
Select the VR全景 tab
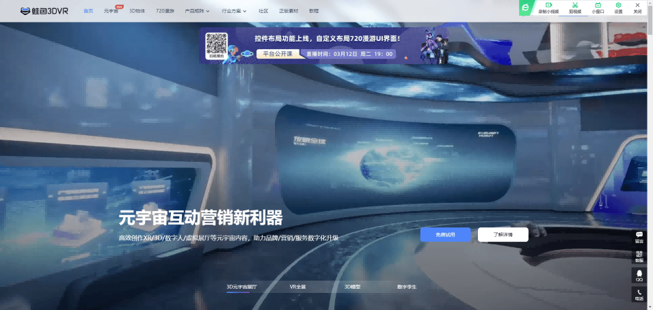pyautogui.click(x=297, y=287)
